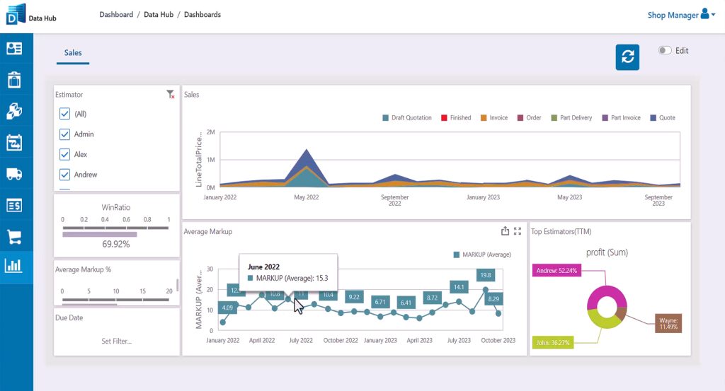Uncheck the Andrew estimator checkbox
This screenshot has height=391, width=725.
coord(65,175)
